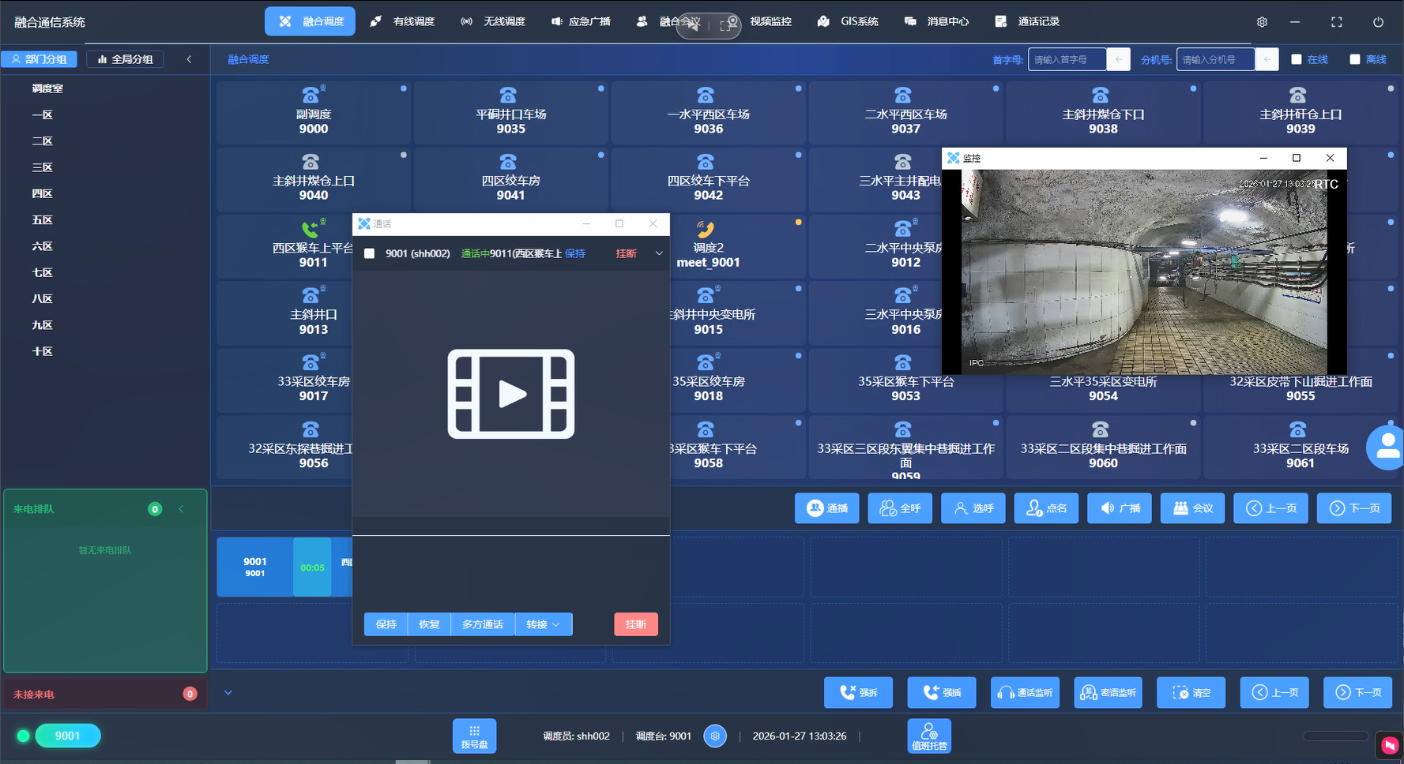The height and width of the screenshot is (764, 1404).
Task: Collapse the 来电排队 panel
Action: pos(181,509)
